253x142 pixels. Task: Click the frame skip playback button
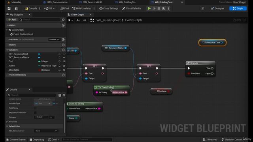click(x=154, y=8)
